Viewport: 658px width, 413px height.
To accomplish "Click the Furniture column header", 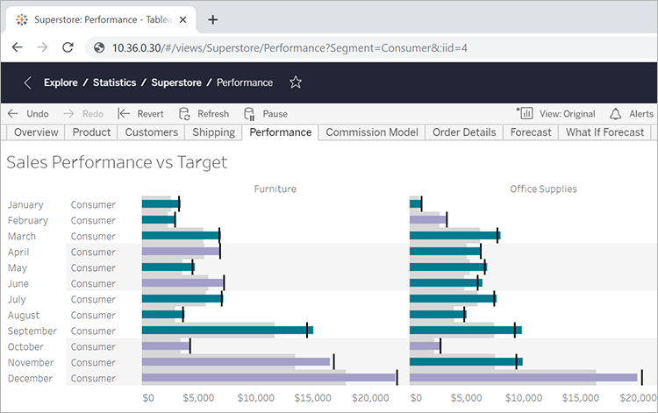I will (x=275, y=189).
